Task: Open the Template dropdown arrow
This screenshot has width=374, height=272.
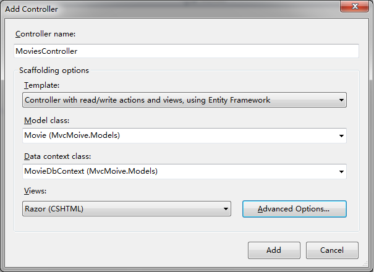Action: click(341, 100)
